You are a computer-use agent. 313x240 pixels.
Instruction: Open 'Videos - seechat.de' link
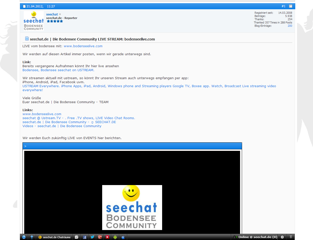pos(62,126)
